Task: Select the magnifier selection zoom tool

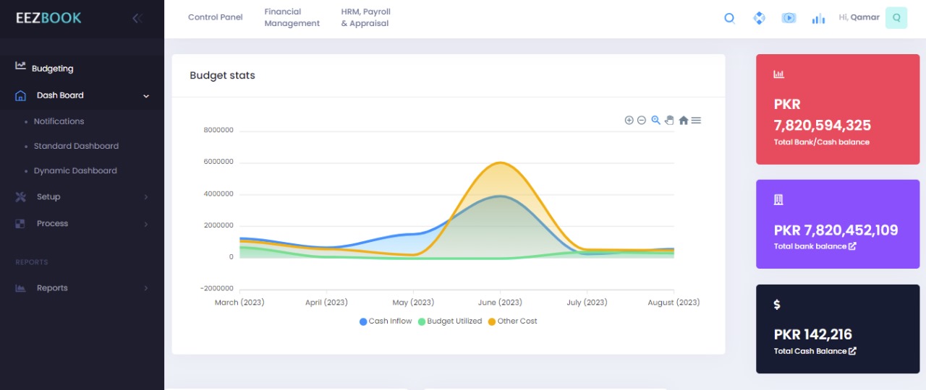Action: pos(655,121)
